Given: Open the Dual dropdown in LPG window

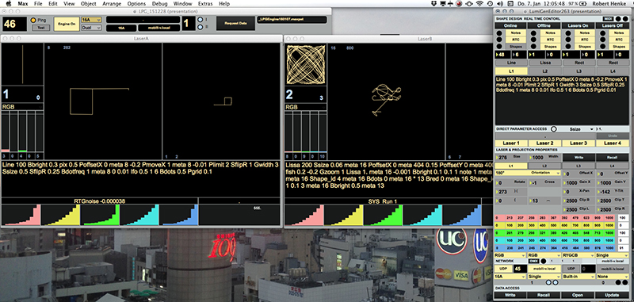Looking at the screenshot, I should [x=91, y=28].
